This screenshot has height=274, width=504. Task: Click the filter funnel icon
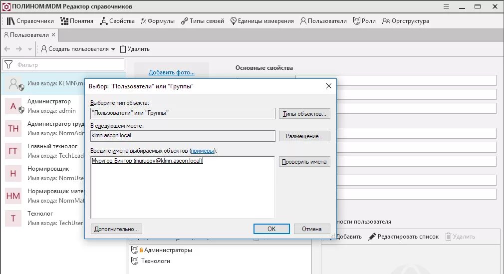[x=8, y=65]
